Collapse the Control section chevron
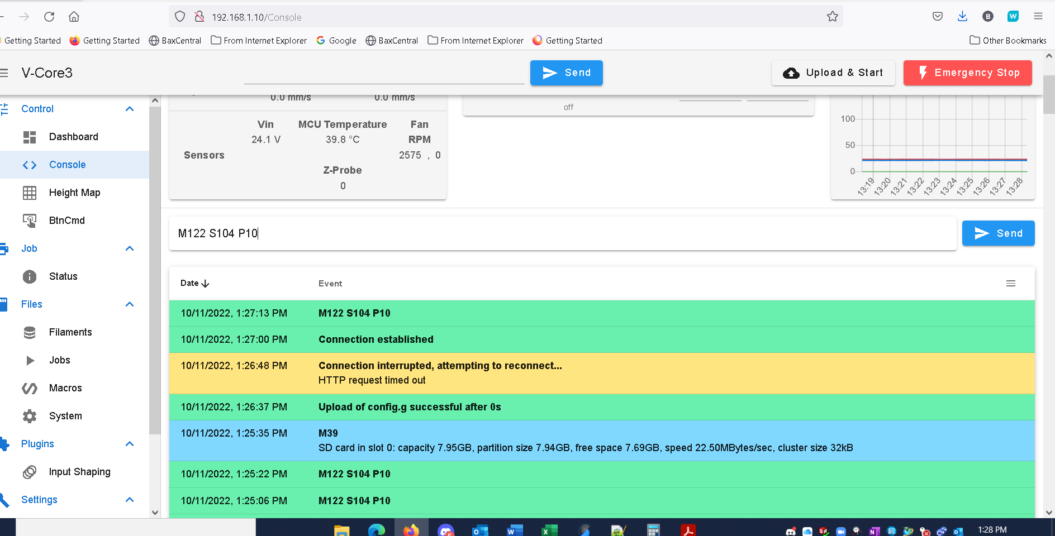 pos(130,109)
